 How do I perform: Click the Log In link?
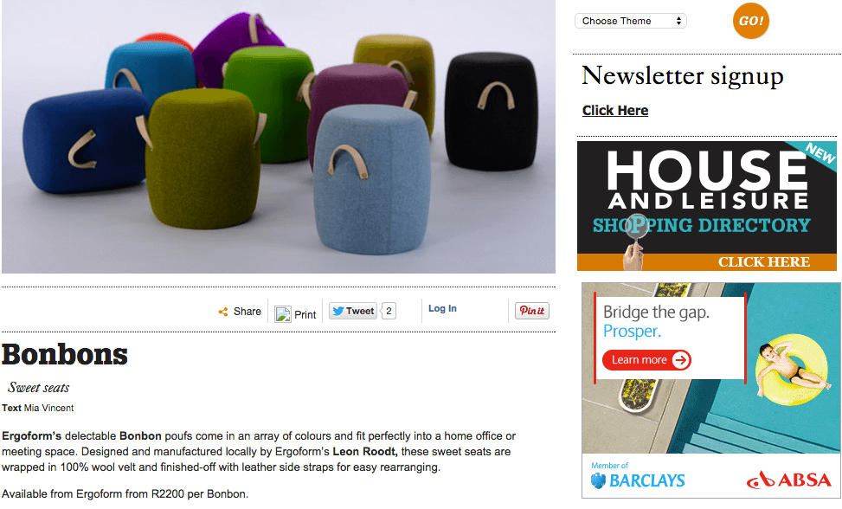pos(442,308)
